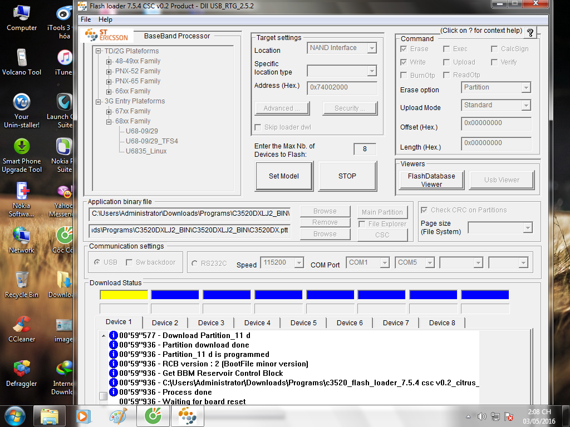Click the yellow Device 1 progress bar
570x427 pixels.
point(124,295)
